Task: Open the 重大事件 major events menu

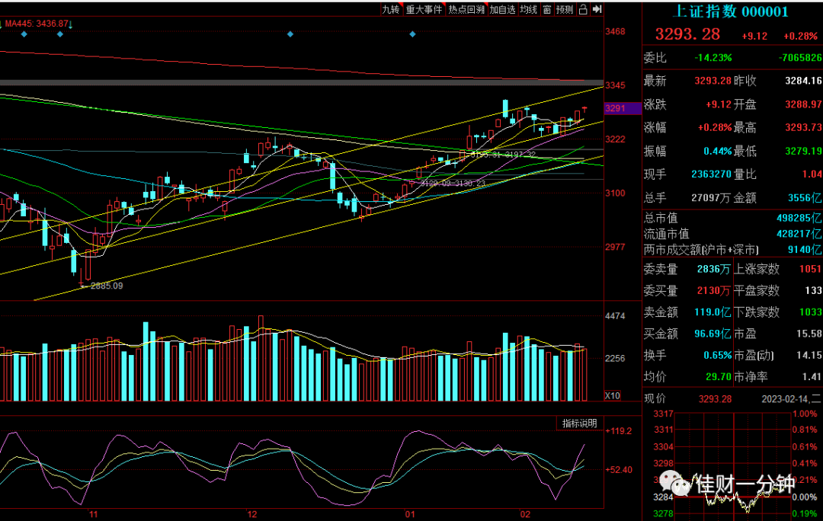Action: tap(424, 9)
